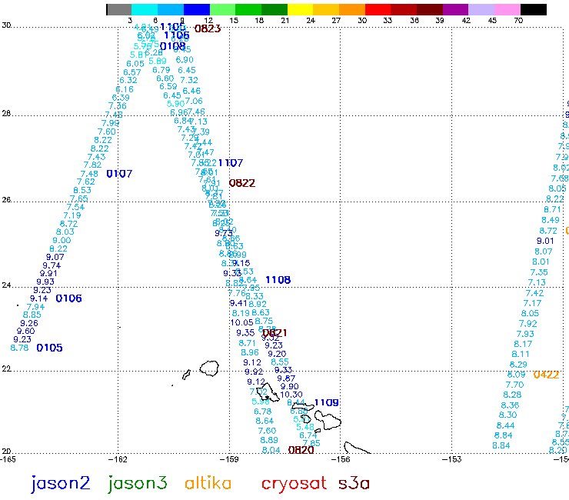Click the jason3 legend label
The height and width of the screenshot is (500, 569).
point(138,484)
